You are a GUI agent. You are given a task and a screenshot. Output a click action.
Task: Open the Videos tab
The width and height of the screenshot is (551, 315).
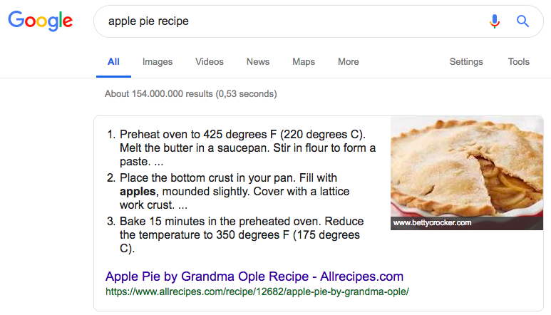tap(210, 62)
